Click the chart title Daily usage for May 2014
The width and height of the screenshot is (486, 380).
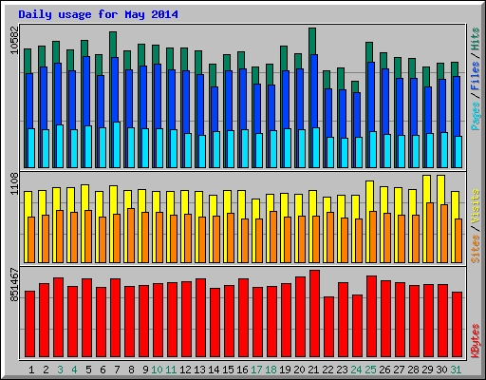click(x=98, y=14)
